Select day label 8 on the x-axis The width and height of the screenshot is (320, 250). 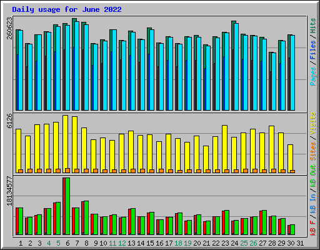point(86,243)
